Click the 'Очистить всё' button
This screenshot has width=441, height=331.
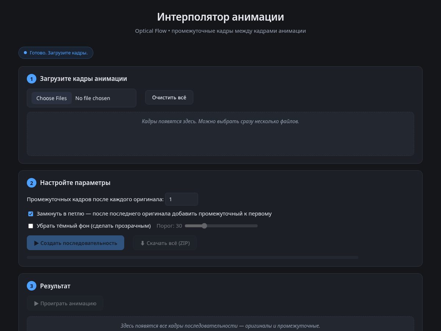point(169,97)
